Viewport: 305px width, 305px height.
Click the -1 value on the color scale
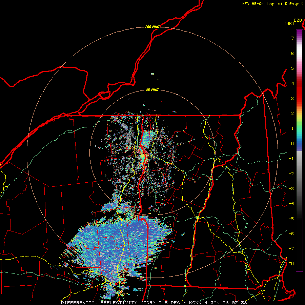point(291,159)
